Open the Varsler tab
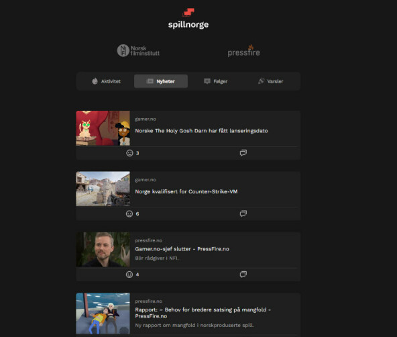 point(271,81)
